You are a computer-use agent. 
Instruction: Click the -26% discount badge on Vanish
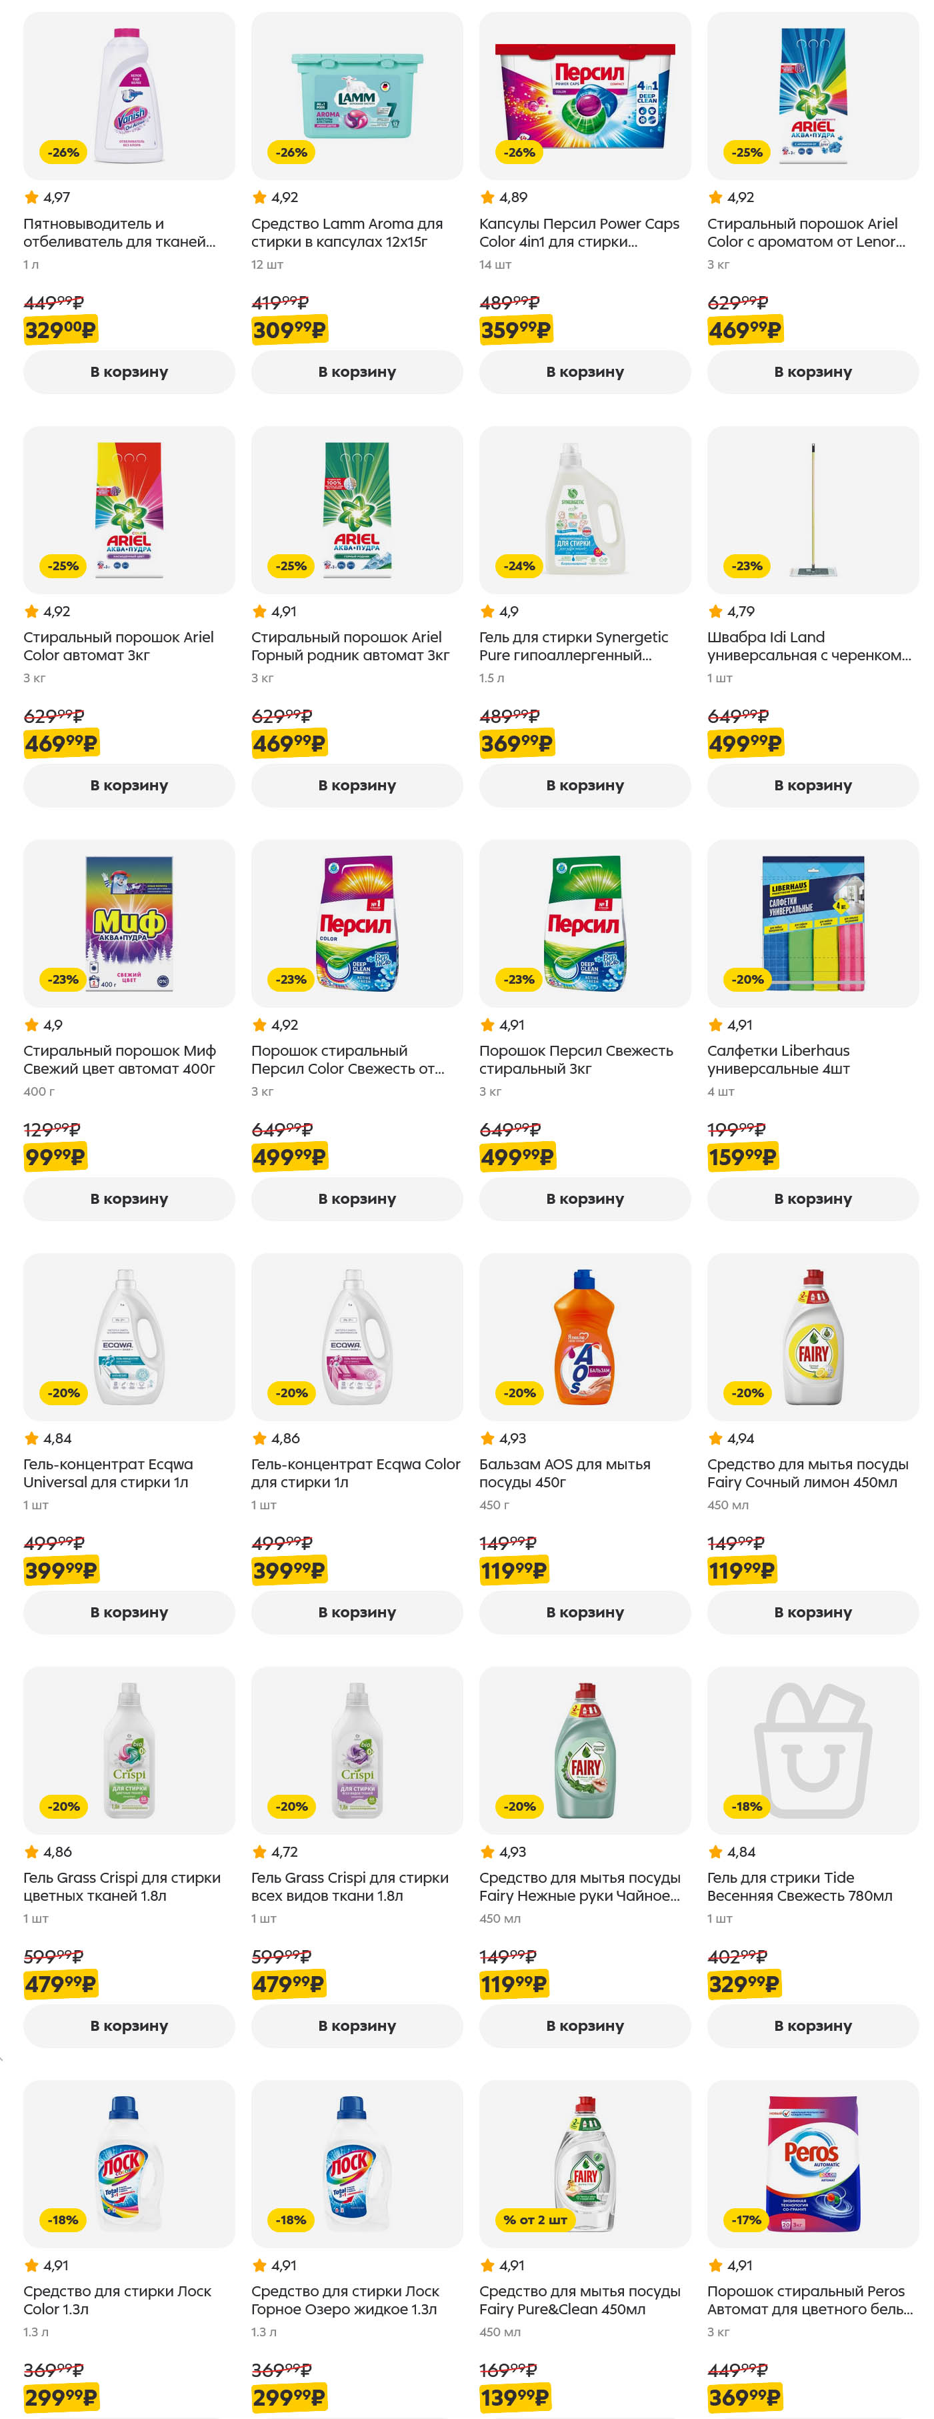64,152
